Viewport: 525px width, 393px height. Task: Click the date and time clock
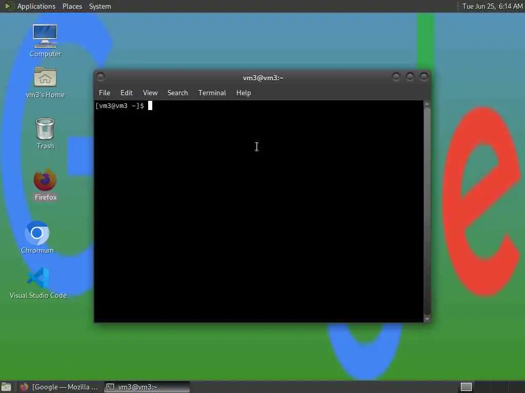[x=492, y=6]
